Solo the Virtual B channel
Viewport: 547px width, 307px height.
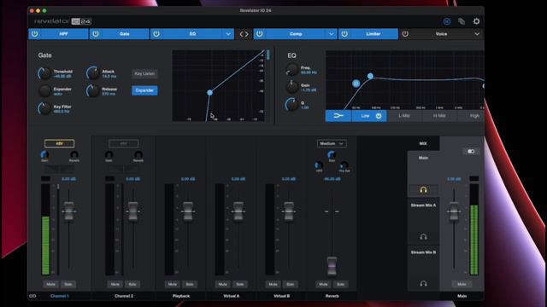[290, 284]
